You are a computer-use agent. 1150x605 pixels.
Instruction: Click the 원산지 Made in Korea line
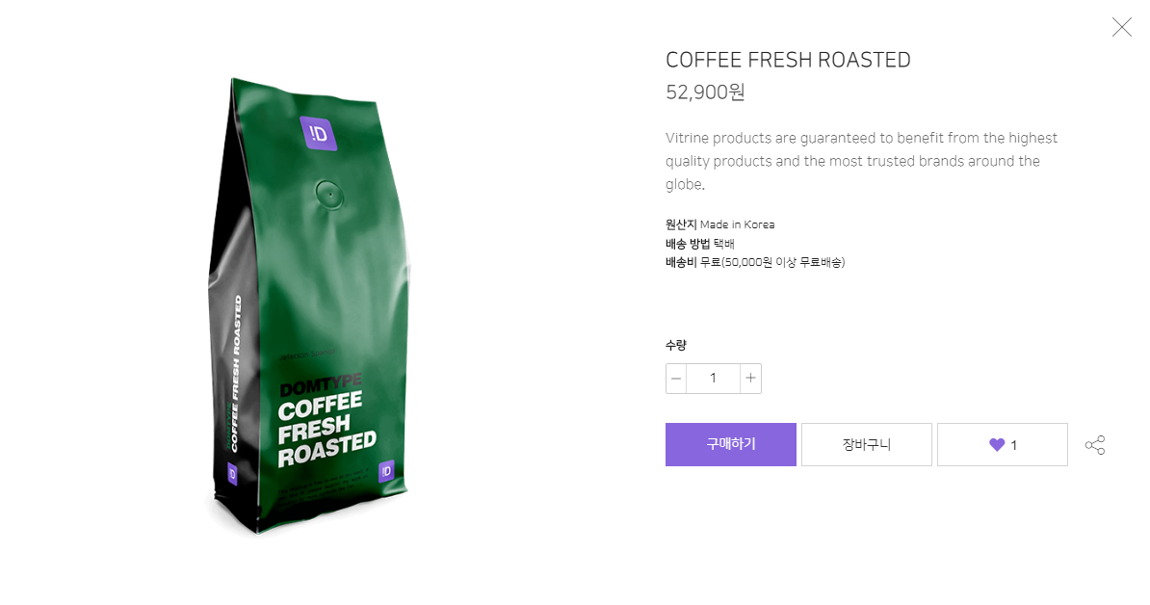point(719,224)
